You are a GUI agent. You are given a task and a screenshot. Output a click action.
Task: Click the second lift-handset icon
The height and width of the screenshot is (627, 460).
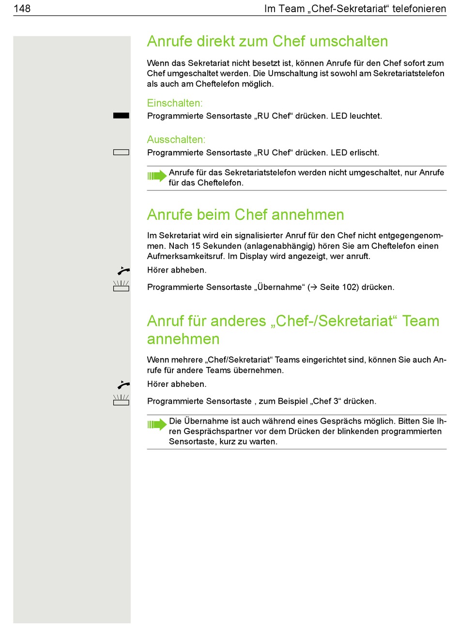(x=123, y=384)
